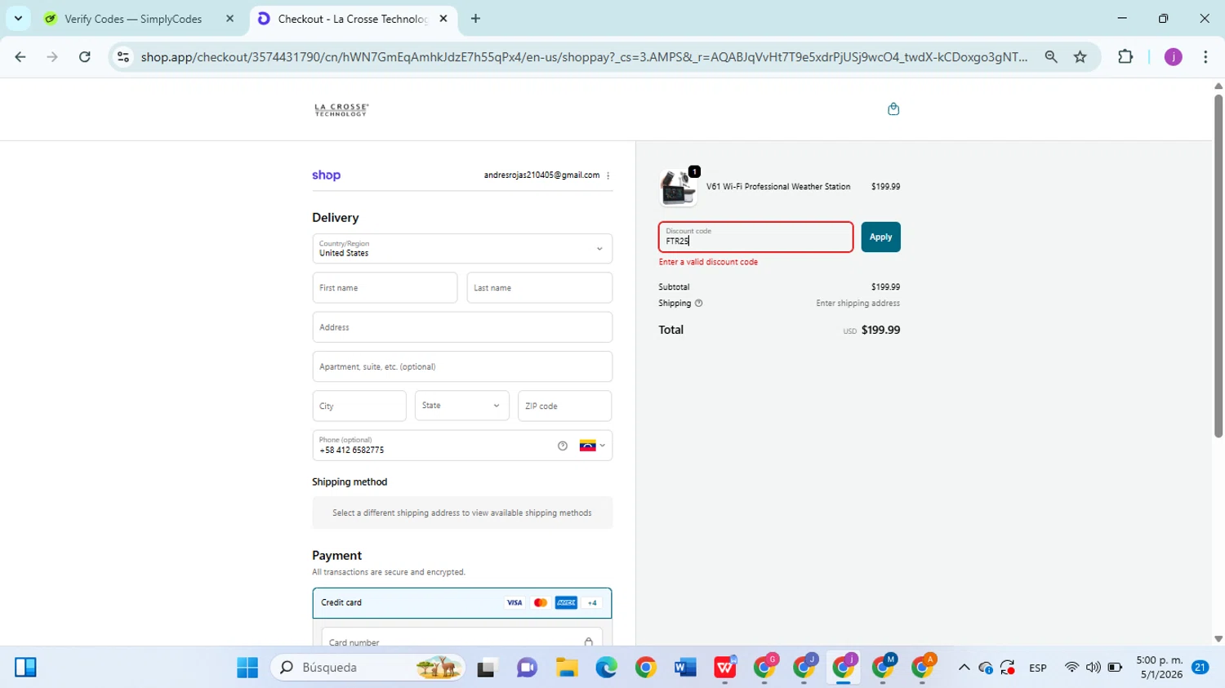
Task: Click the Apply discount button
Action: tap(880, 237)
